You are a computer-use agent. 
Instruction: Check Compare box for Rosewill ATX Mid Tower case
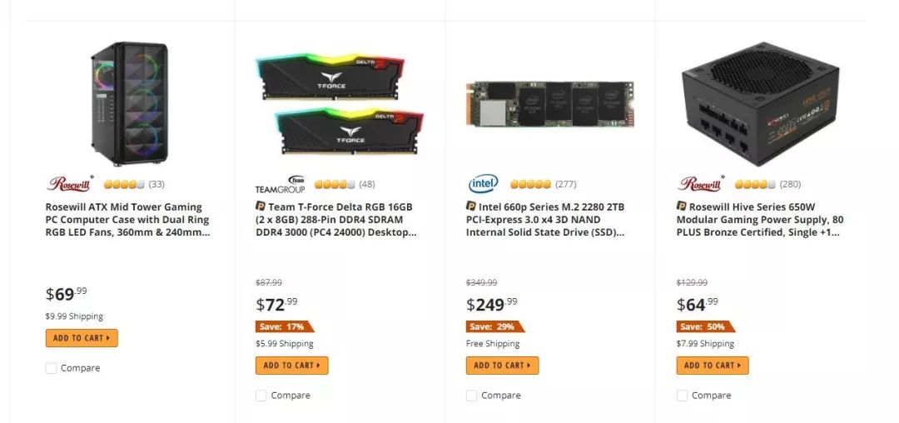pyautogui.click(x=51, y=368)
